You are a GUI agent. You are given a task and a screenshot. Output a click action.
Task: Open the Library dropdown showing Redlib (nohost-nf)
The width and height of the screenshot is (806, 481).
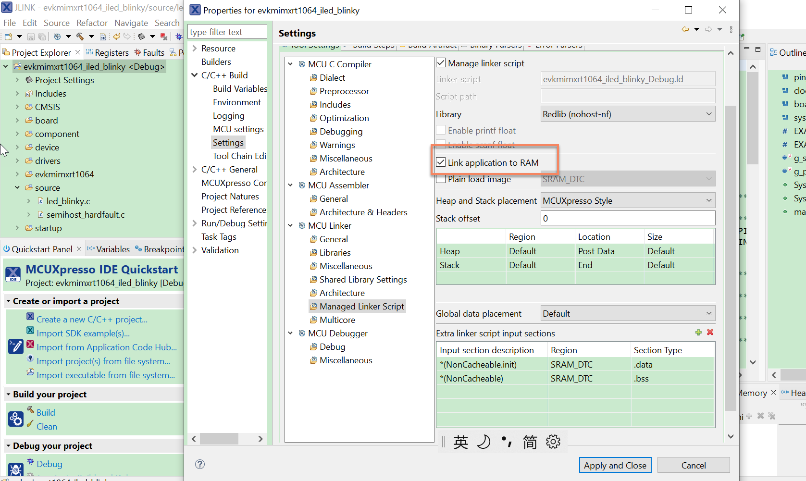pos(628,114)
